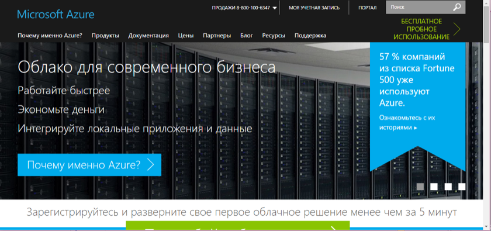Screen dimensions: 491x231
Task: Open the sales phone dropdown arrow
Action: (275, 8)
